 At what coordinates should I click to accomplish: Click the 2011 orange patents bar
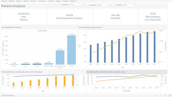pos(13,84)
